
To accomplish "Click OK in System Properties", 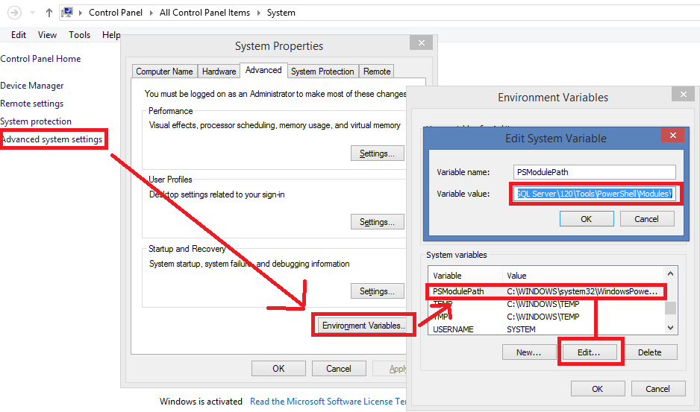I will click(278, 368).
